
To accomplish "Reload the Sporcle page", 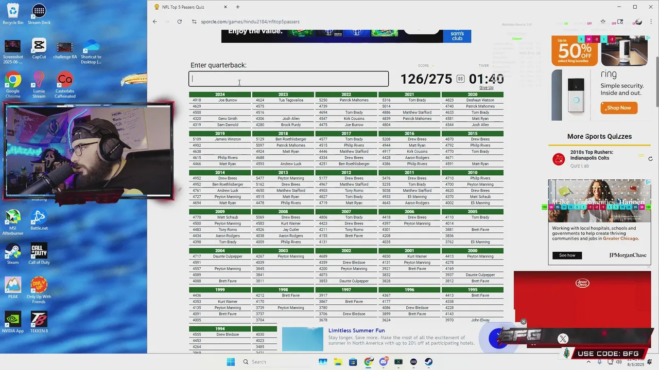I will click(179, 22).
